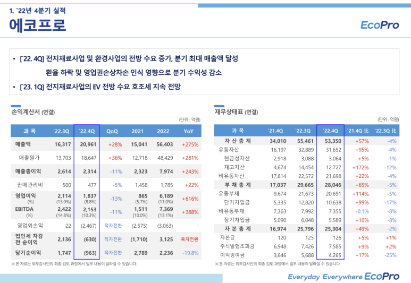Click the total liabilities value '28,046'

(x=333, y=185)
